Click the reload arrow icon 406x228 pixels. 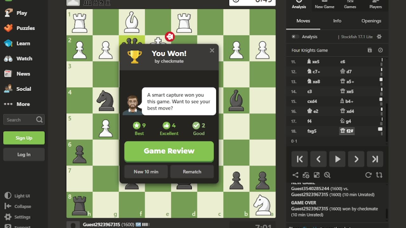point(368,175)
